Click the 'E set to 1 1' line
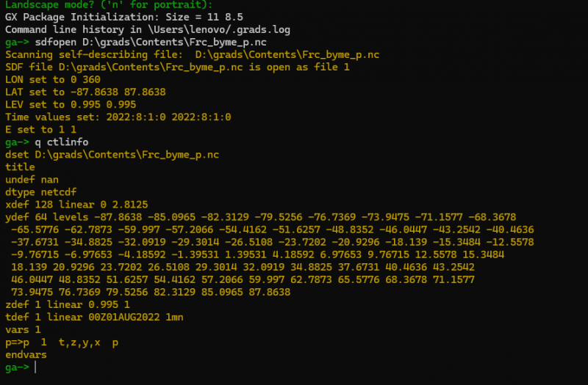Screen dimensions: 588x385 pos(41,129)
